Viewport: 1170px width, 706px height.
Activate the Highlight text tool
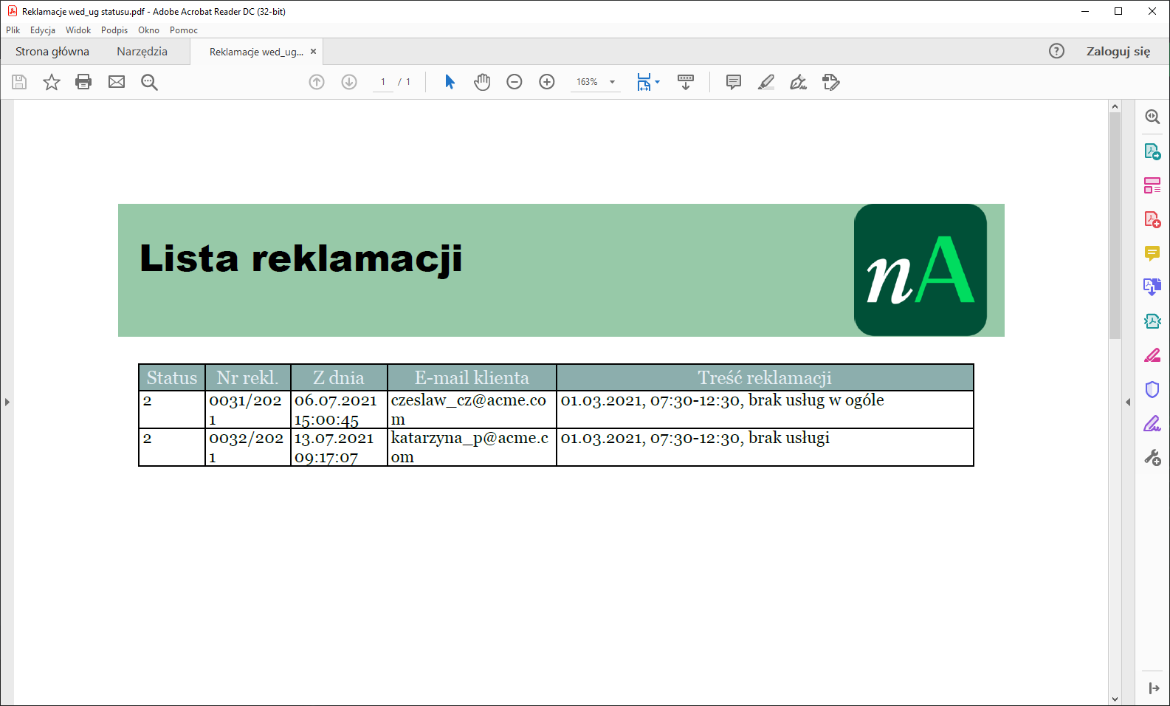[x=765, y=82]
